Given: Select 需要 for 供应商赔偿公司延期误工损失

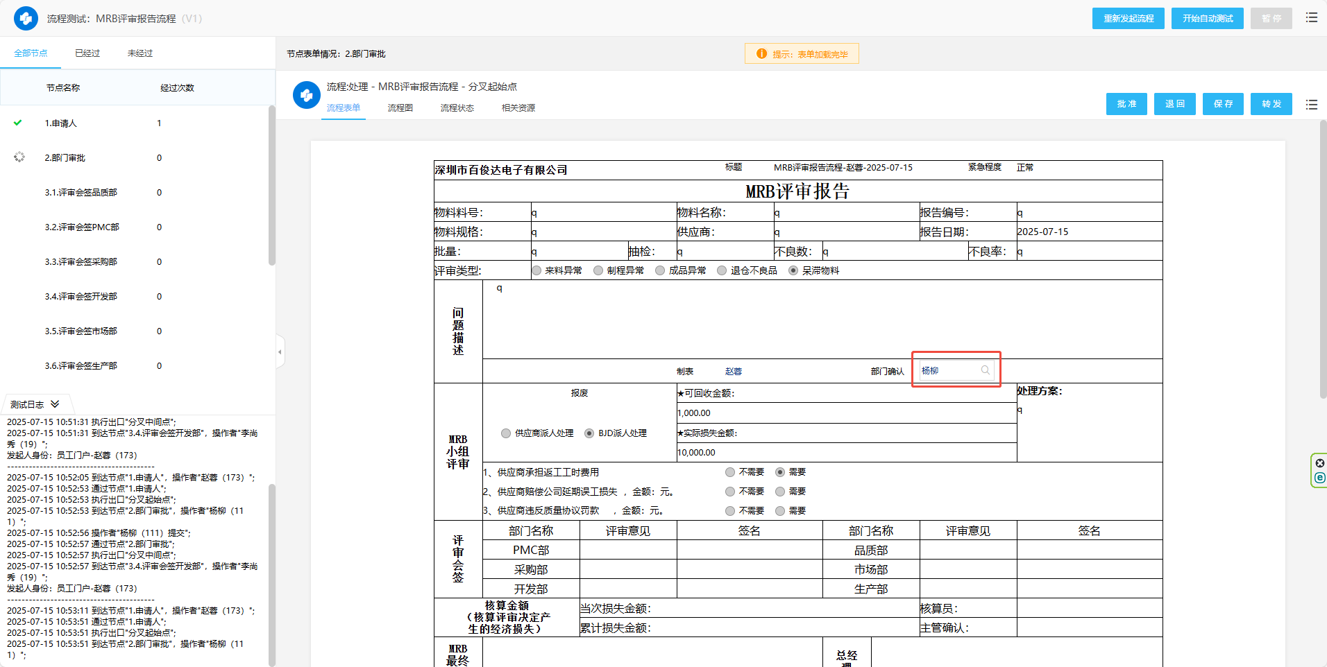Looking at the screenshot, I should (780, 492).
